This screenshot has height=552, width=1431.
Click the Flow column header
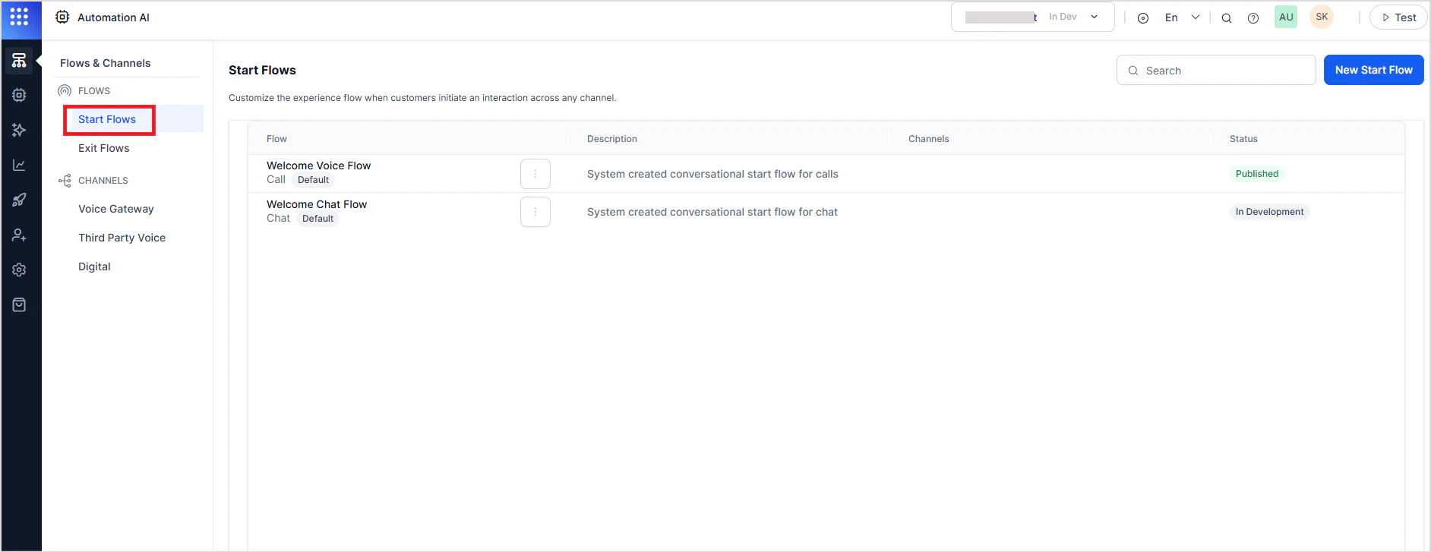tap(276, 139)
